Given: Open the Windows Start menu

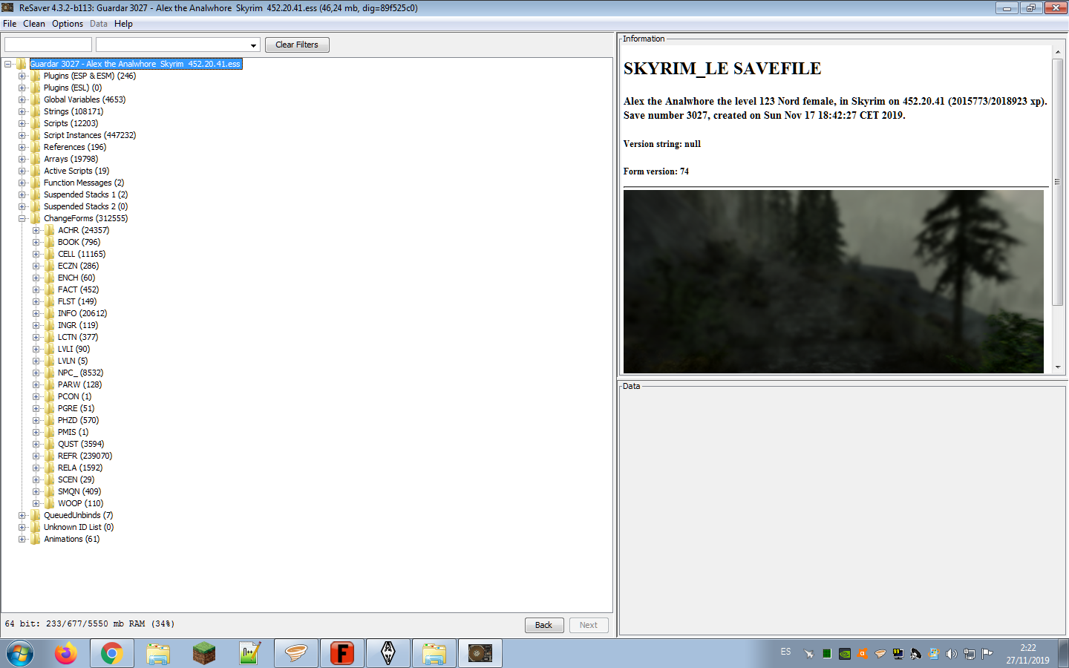Looking at the screenshot, I should coord(20,654).
